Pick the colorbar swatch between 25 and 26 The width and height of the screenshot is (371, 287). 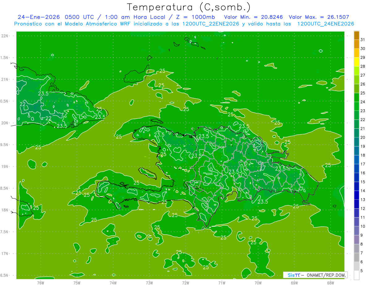356,89
